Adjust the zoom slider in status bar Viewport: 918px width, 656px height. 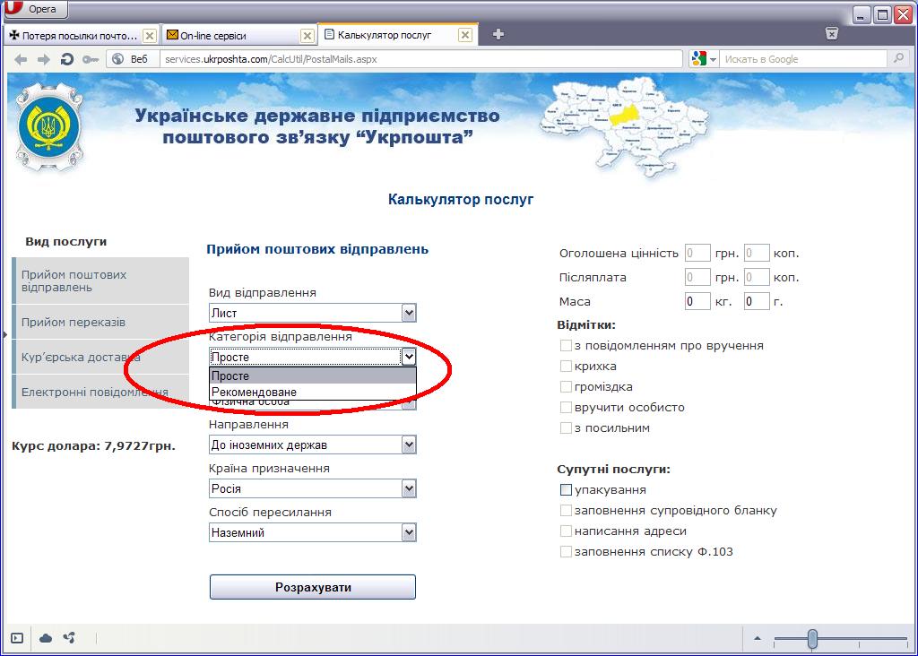click(x=812, y=638)
